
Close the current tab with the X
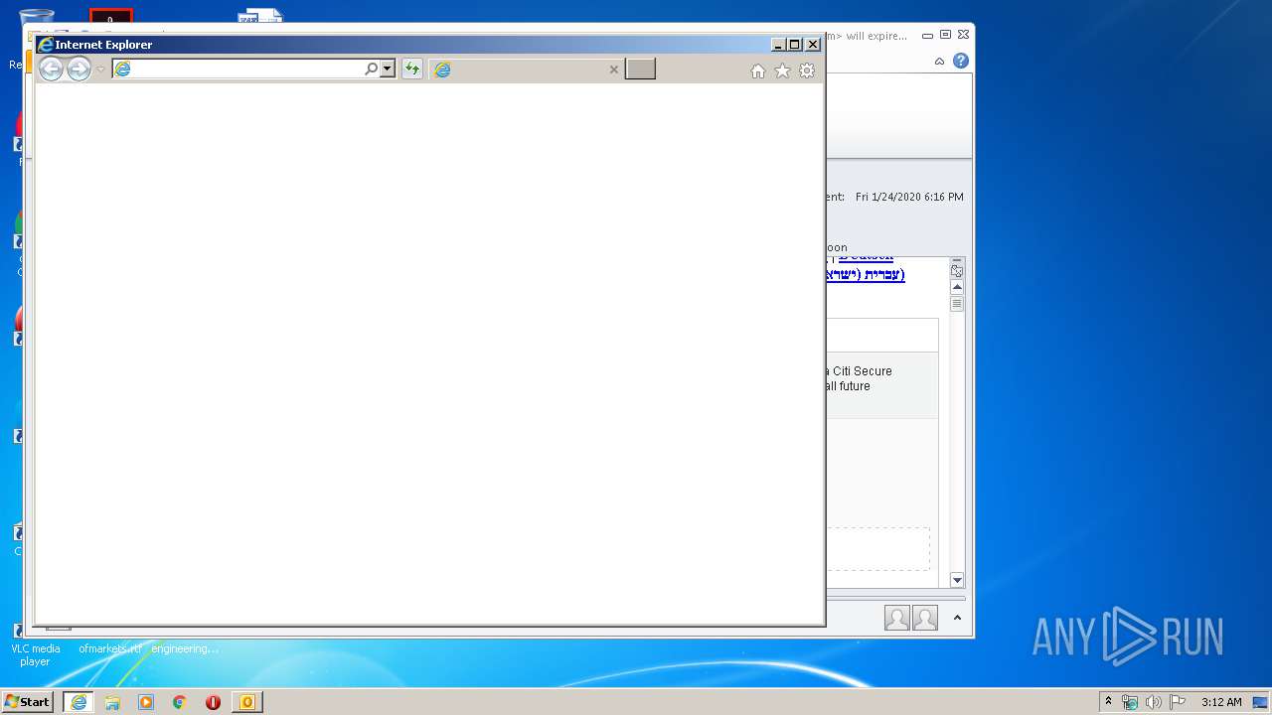pos(613,70)
